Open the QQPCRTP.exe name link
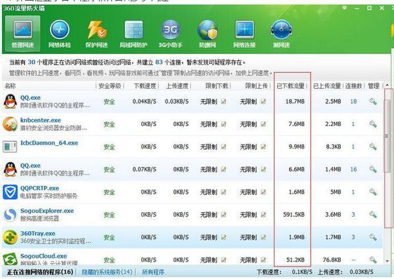This screenshot has width=394, height=279. [39, 188]
